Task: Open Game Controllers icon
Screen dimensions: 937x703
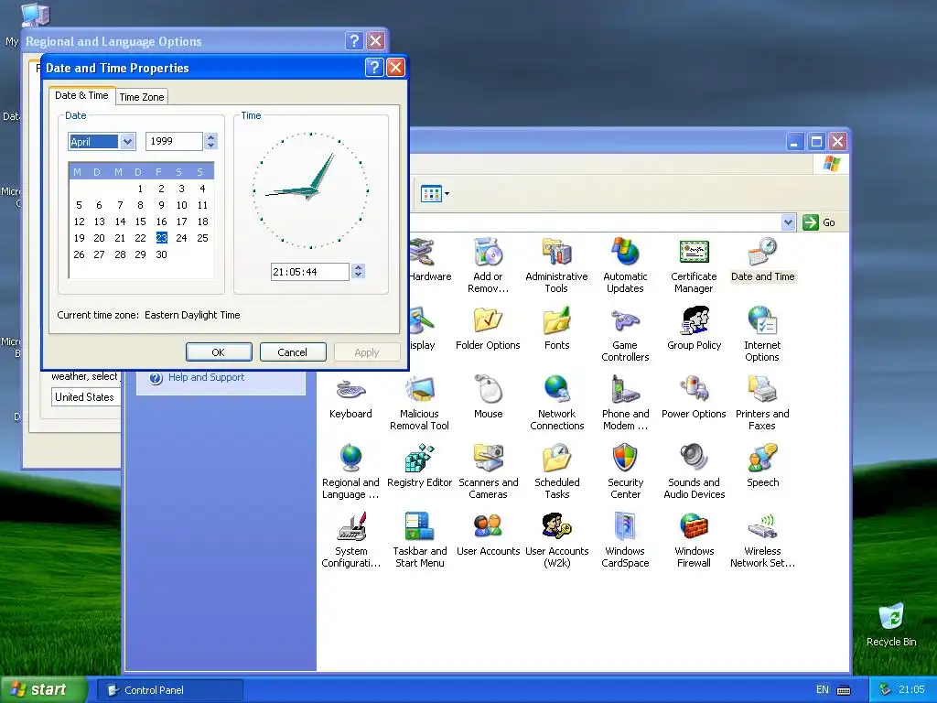Action: pyautogui.click(x=625, y=333)
